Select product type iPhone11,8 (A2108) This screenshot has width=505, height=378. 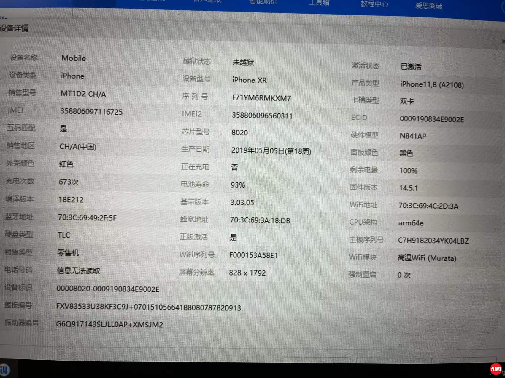point(432,85)
